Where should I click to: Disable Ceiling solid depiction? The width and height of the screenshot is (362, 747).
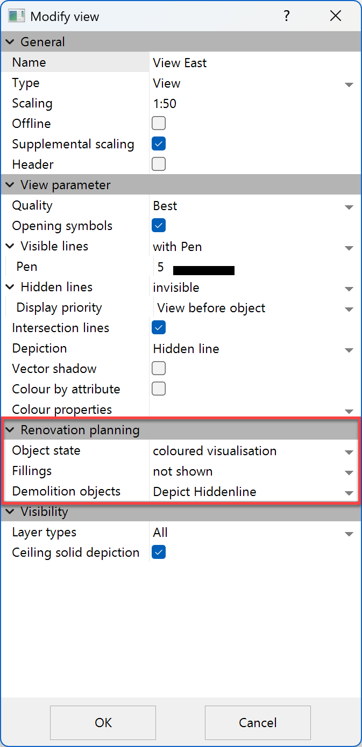click(x=158, y=552)
